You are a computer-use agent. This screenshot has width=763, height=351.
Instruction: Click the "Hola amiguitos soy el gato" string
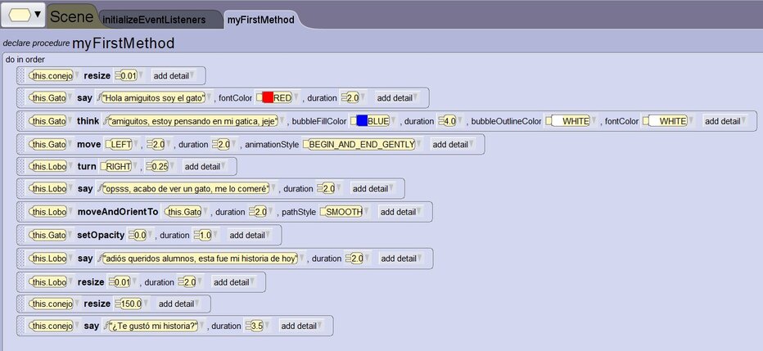tap(154, 98)
